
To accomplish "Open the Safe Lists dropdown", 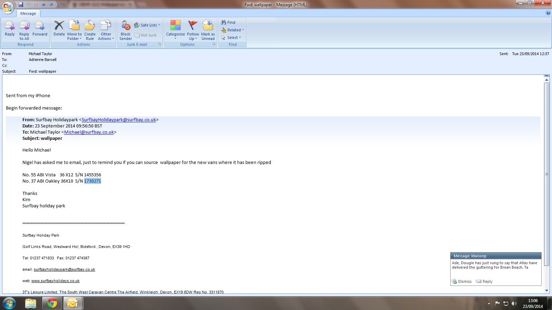I will pyautogui.click(x=147, y=25).
